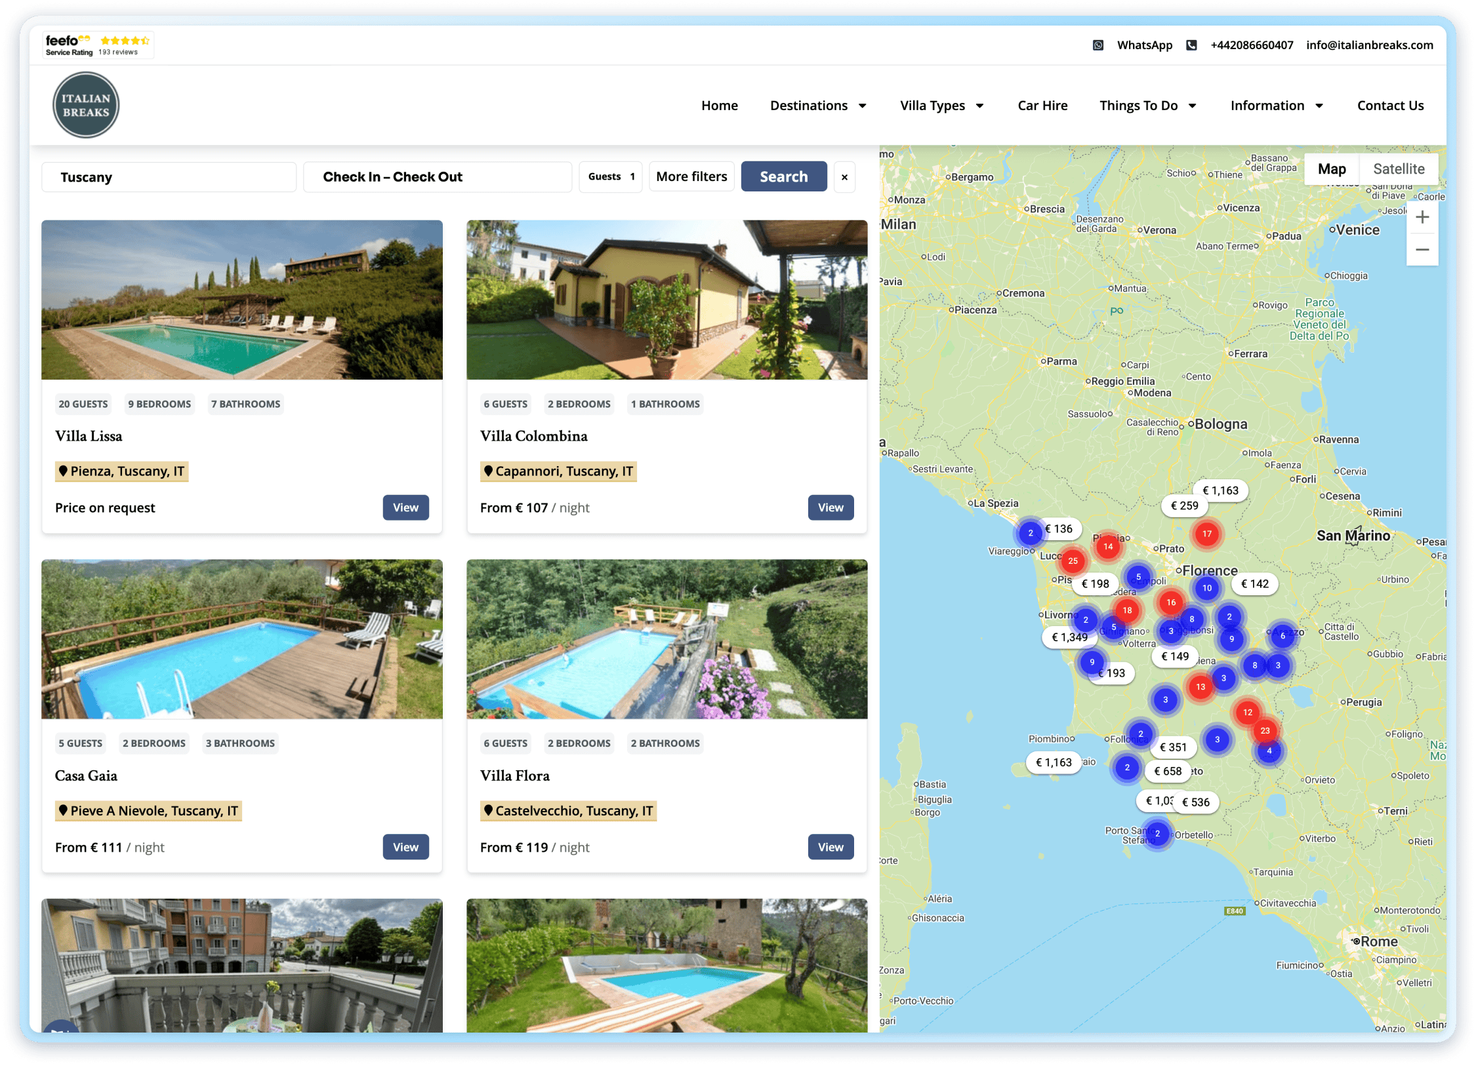Open Villa Colombina photo

(666, 300)
